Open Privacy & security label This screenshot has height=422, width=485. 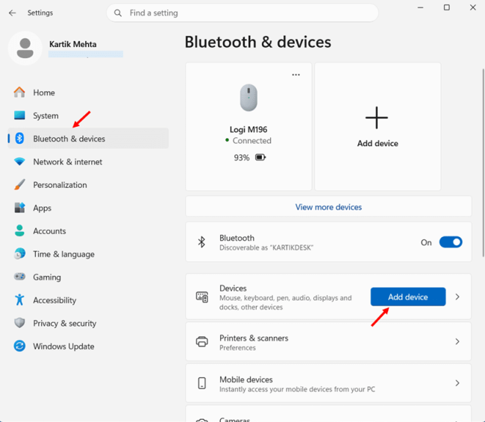65,324
